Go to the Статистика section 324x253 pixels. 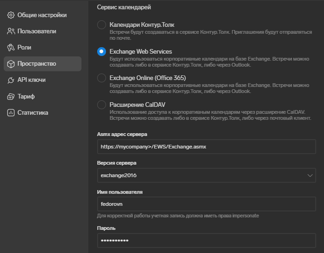point(32,113)
